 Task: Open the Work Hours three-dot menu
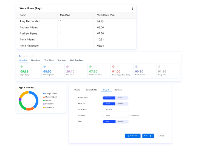click(133, 9)
